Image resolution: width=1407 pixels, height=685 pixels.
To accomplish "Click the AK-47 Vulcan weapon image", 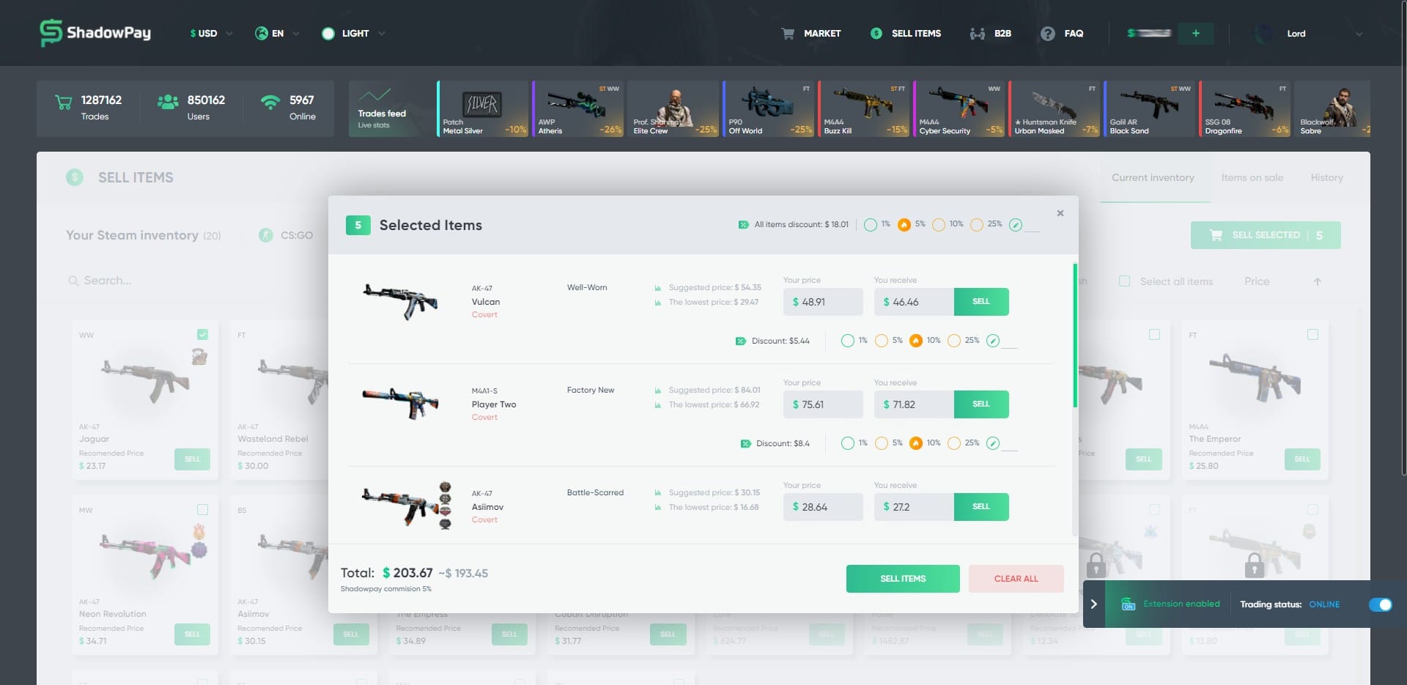I will (400, 301).
